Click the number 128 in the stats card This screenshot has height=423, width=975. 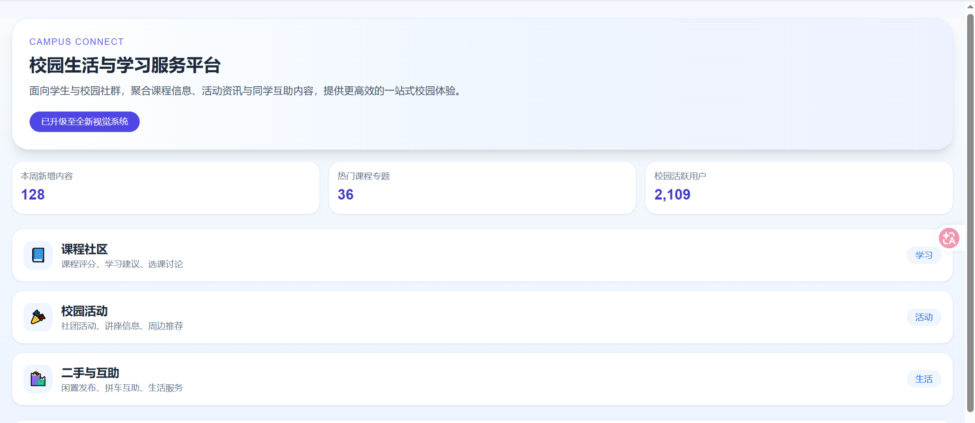pyautogui.click(x=32, y=195)
